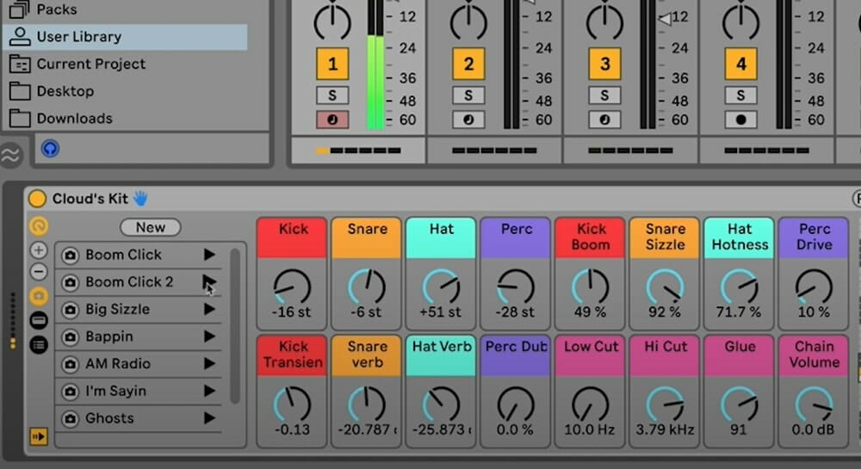Toggle the Cloud's Kit device activator
The image size is (861, 469).
click(37, 199)
